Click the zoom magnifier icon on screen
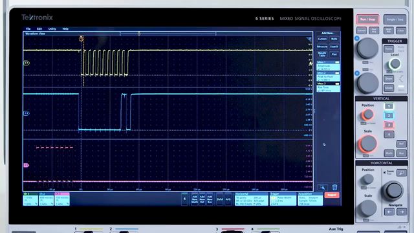 click(323, 188)
